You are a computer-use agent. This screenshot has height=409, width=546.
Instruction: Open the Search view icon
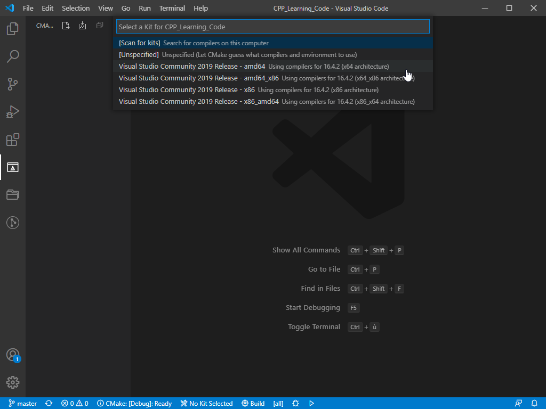tap(13, 56)
